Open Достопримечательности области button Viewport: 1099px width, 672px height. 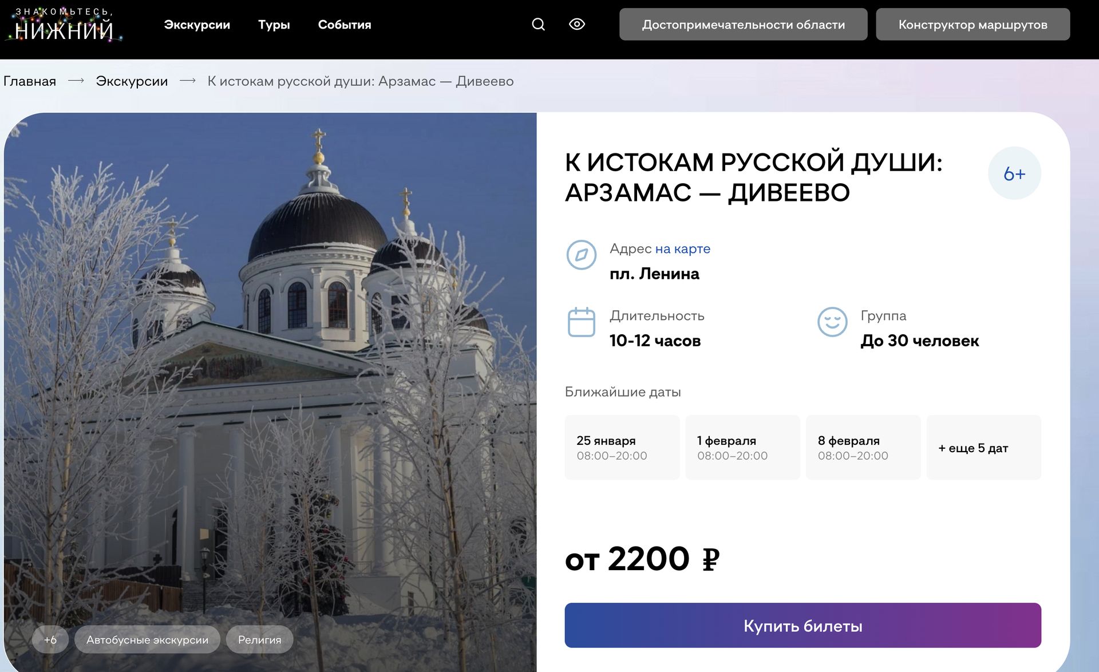(x=743, y=25)
